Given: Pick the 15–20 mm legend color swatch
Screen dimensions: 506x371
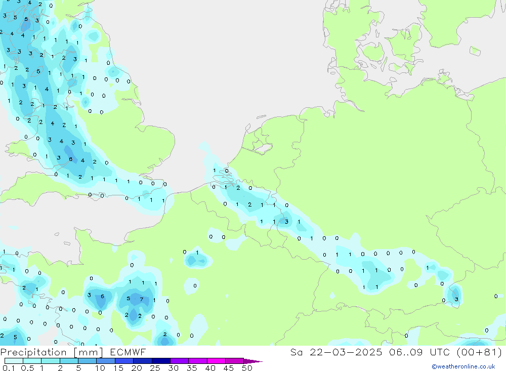Looking at the screenshot, I should click(x=124, y=361).
